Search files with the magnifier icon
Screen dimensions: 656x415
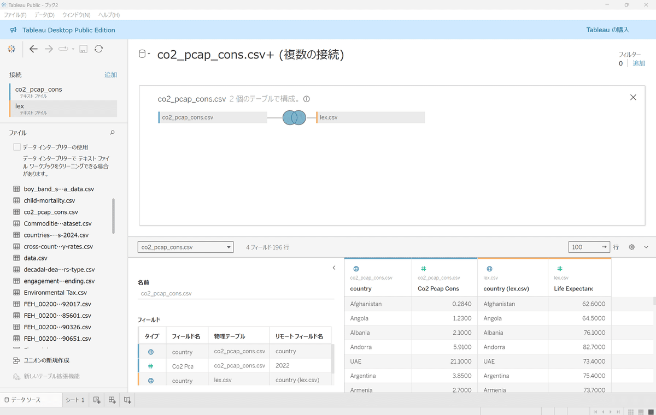point(113,133)
